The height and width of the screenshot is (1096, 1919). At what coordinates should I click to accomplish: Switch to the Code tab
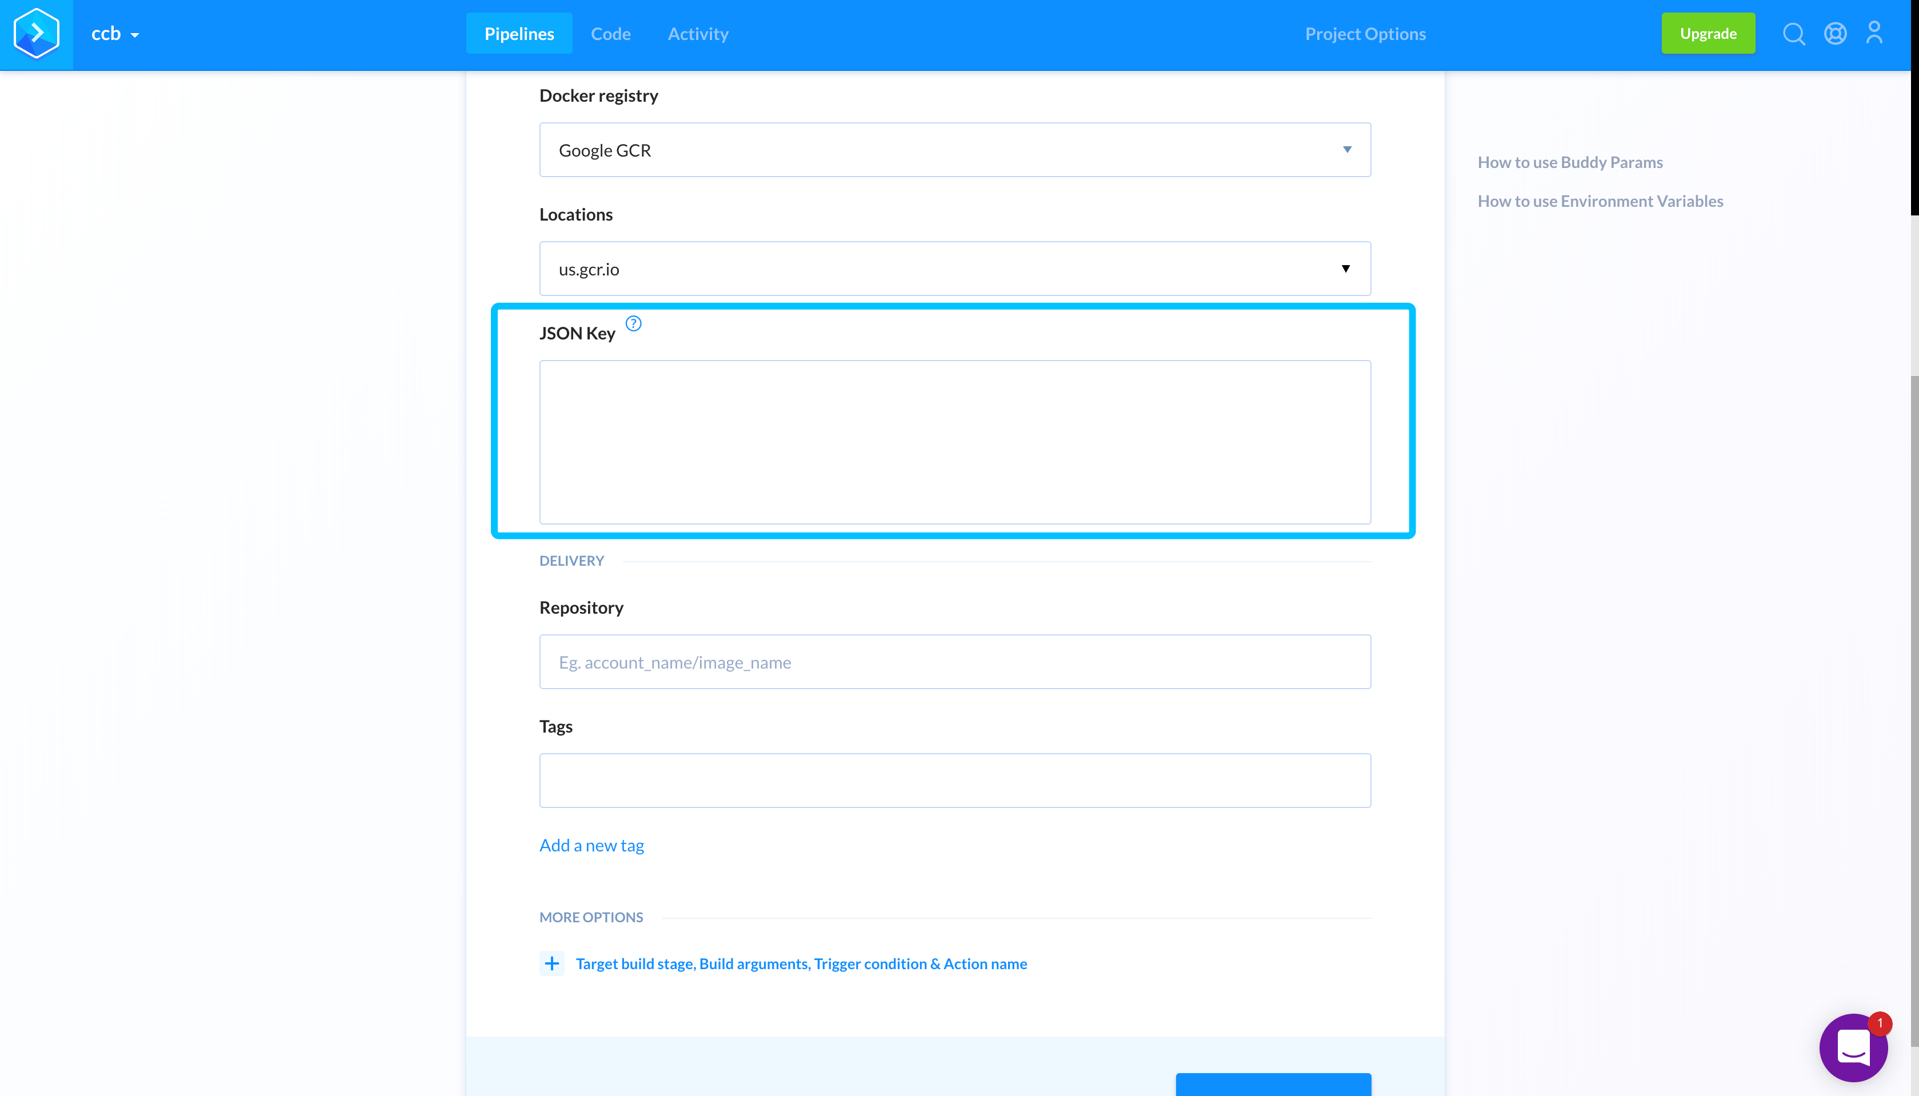(610, 34)
